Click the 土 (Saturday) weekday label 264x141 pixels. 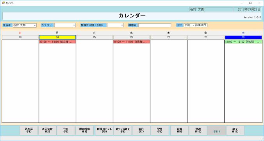point(243,33)
